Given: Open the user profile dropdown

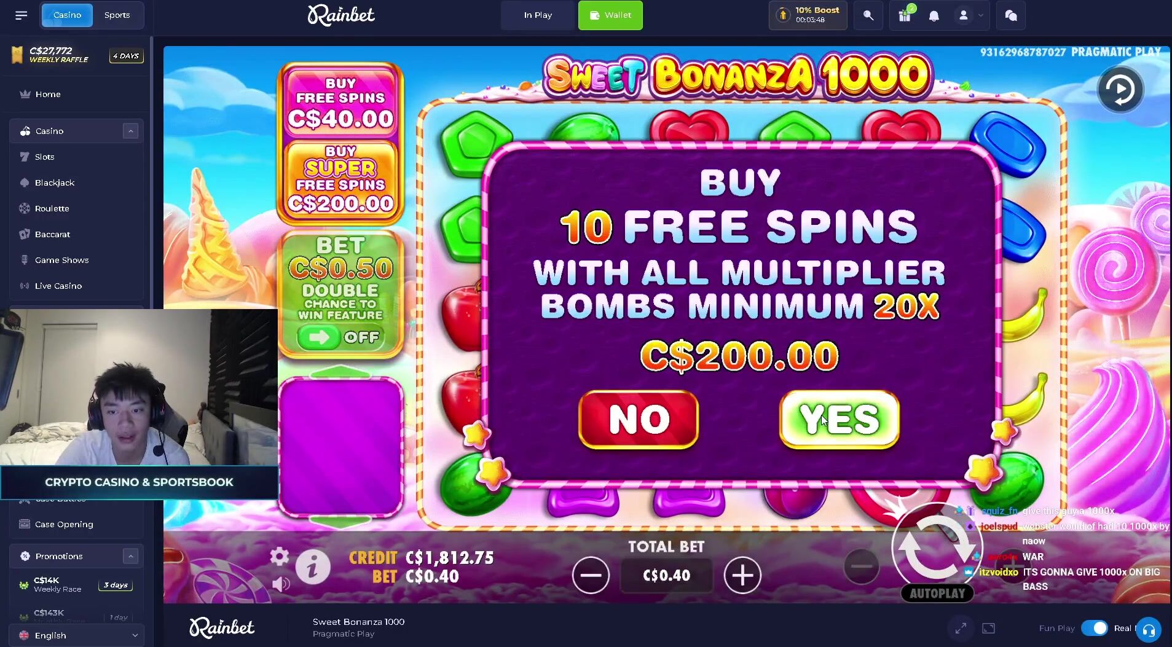Looking at the screenshot, I should [x=970, y=16].
